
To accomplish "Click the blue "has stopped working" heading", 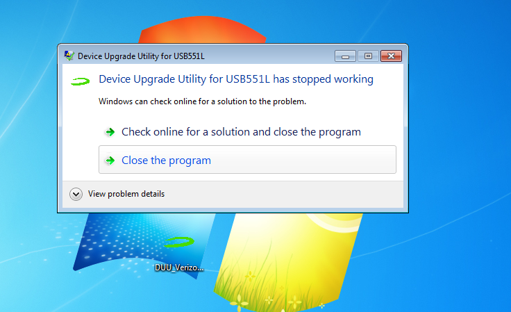I will (x=236, y=79).
